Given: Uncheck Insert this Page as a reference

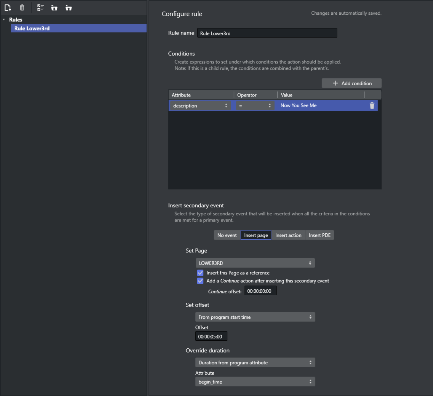Looking at the screenshot, I should [200, 273].
